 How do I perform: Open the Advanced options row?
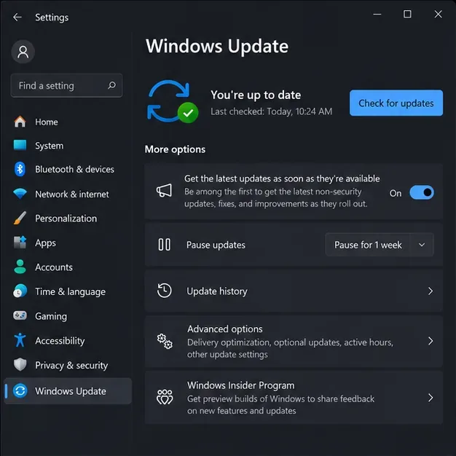pos(294,341)
